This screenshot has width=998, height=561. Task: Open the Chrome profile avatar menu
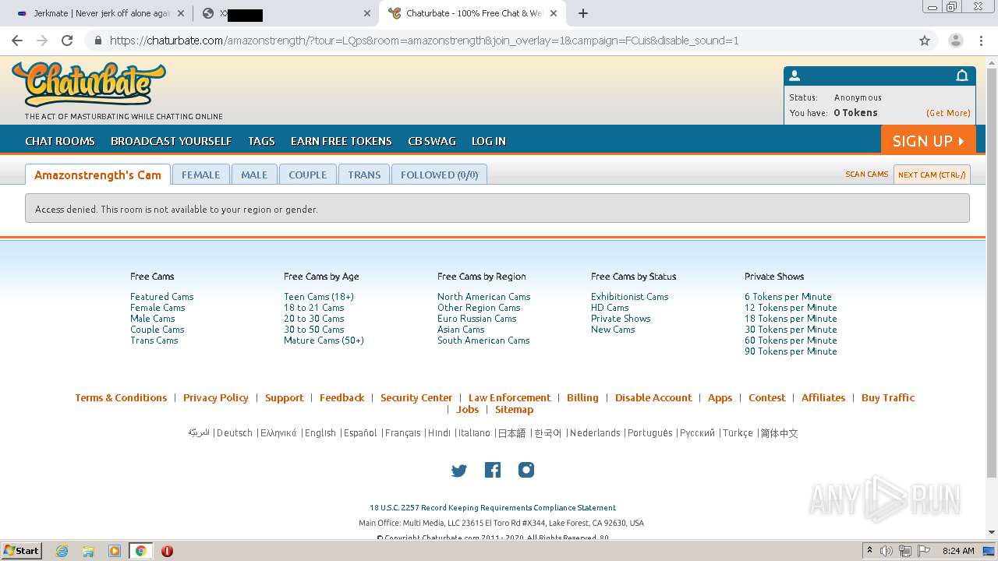(x=955, y=41)
